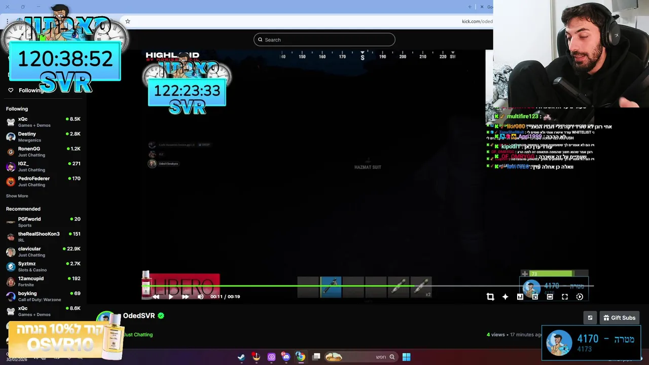Open IGZ_ channel in sidebar
Image resolution: width=649 pixels, height=365 pixels.
(43, 166)
